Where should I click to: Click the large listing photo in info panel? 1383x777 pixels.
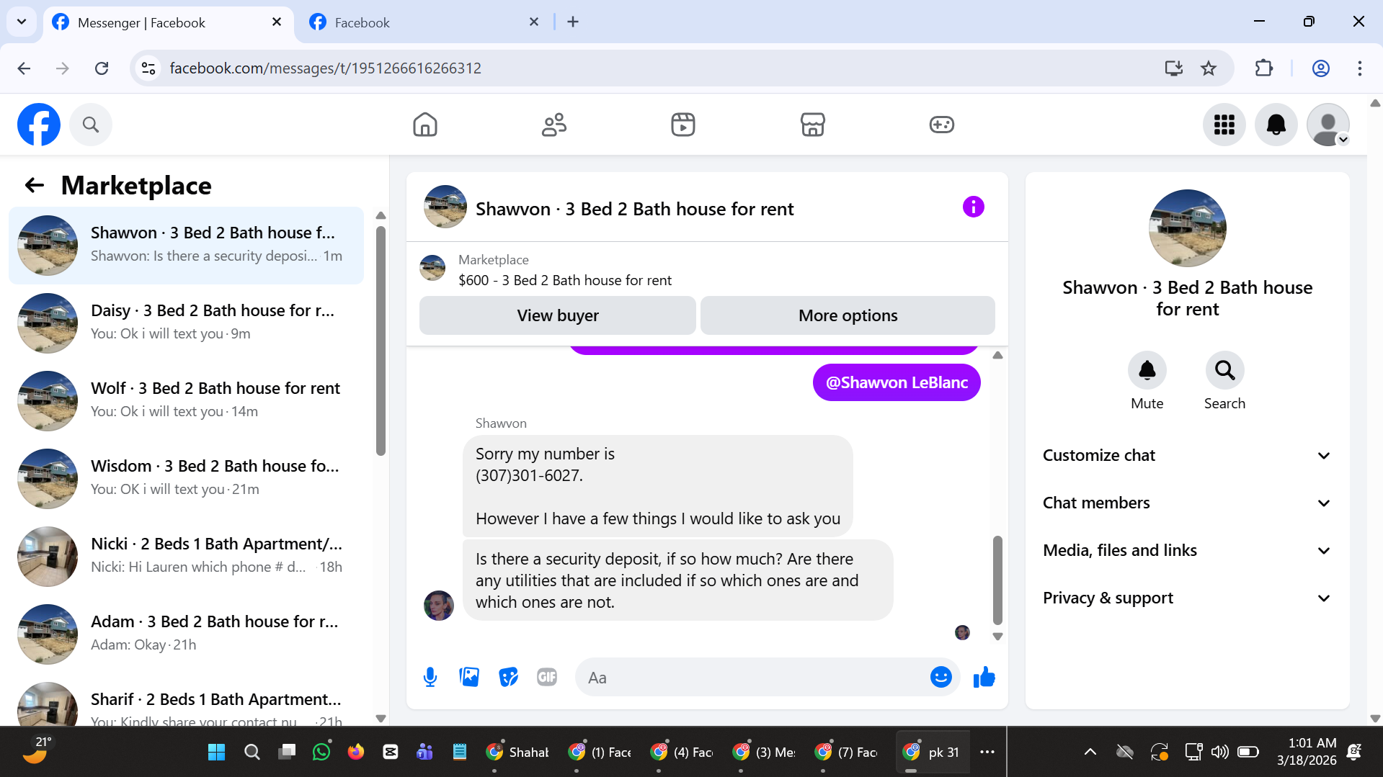(x=1187, y=228)
